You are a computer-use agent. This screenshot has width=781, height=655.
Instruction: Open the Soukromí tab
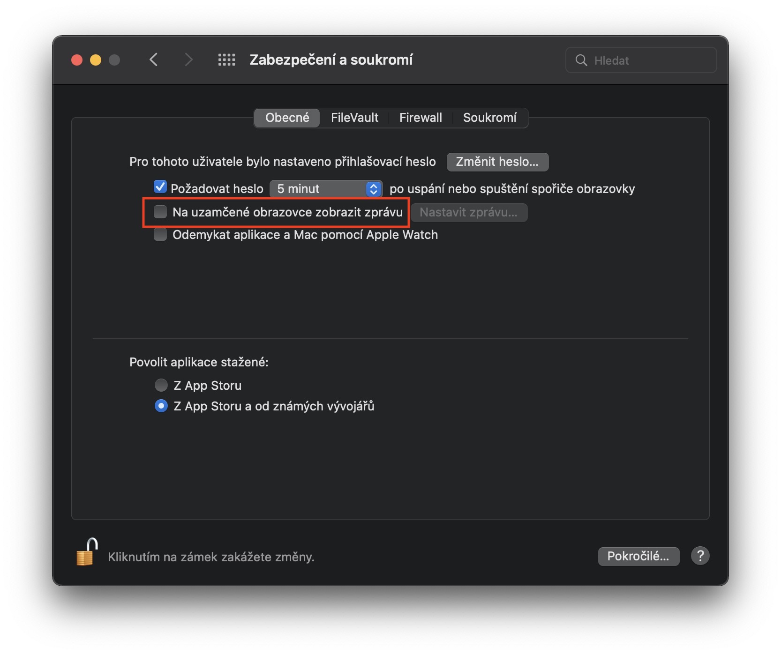(x=489, y=118)
